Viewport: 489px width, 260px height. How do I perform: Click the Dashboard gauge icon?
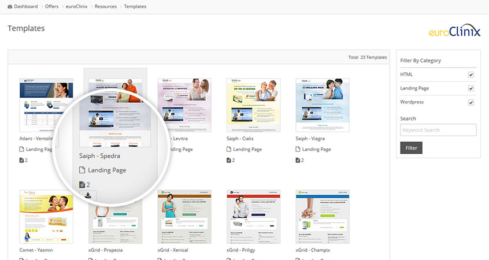(x=10, y=6)
